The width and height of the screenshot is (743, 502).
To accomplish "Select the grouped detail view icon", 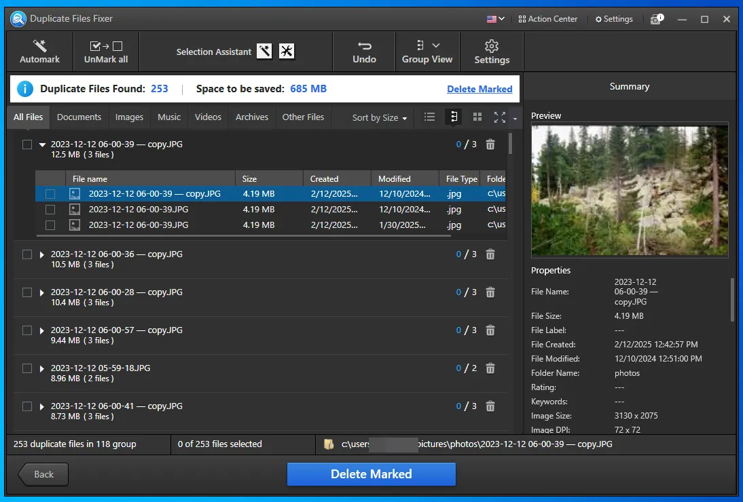I will (454, 117).
